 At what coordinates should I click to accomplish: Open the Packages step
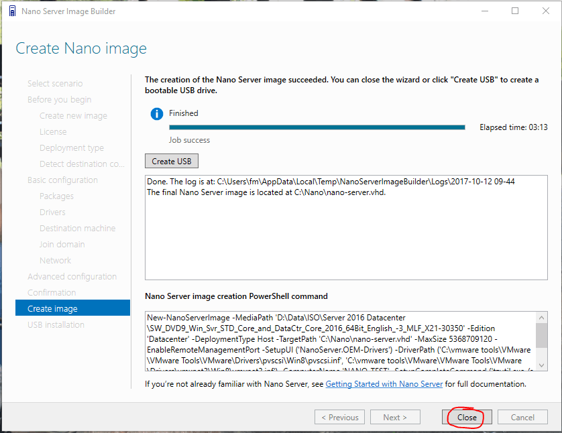56,196
